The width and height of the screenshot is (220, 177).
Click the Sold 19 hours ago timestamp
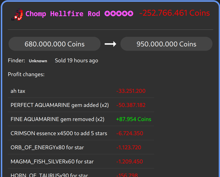tap(76, 61)
